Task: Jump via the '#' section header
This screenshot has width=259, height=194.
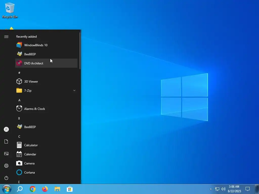Action: 19,73
